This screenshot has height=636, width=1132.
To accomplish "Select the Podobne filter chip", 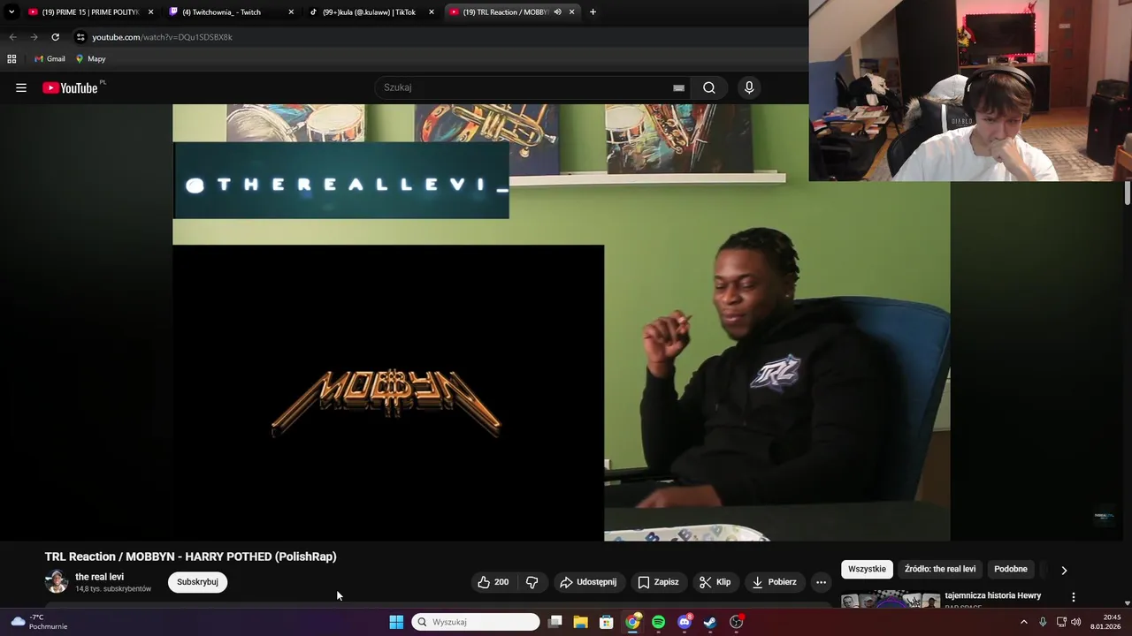I will (1011, 569).
